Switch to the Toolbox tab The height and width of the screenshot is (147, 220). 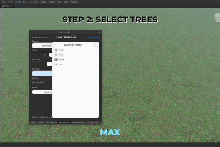click(33, 122)
